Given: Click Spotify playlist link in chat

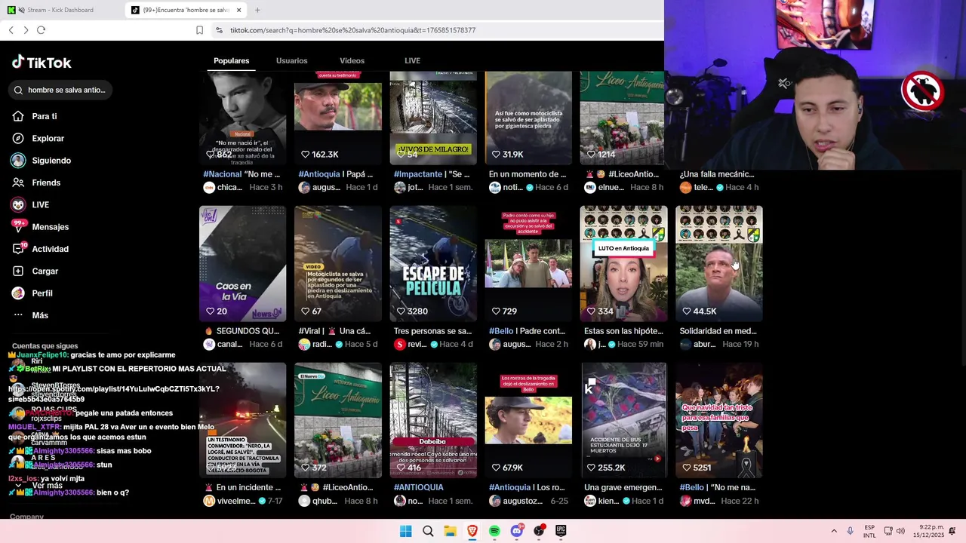Looking at the screenshot, I should tap(114, 394).
